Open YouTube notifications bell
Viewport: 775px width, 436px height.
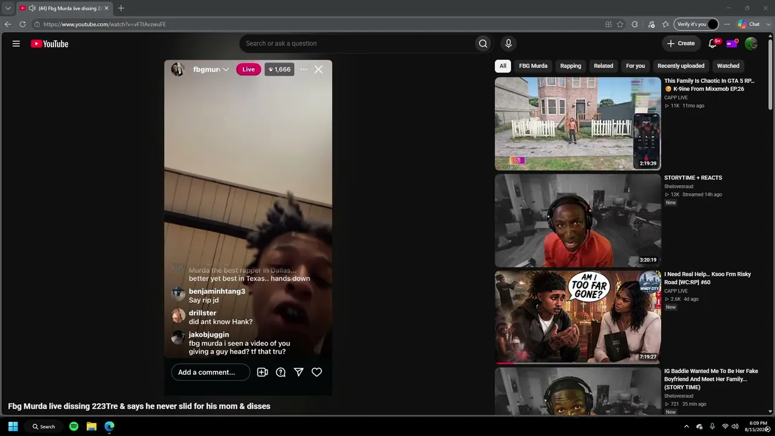pyautogui.click(x=713, y=44)
